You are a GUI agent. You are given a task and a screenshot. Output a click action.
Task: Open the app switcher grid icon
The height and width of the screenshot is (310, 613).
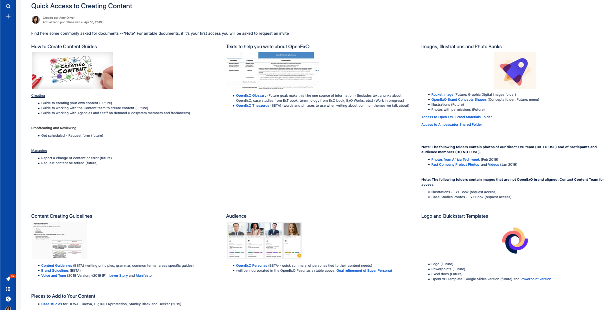click(8, 289)
